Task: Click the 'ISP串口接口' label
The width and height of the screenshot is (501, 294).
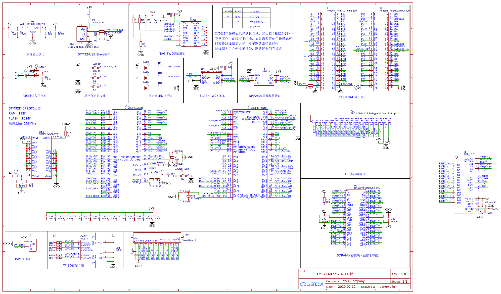Action: (x=23, y=259)
